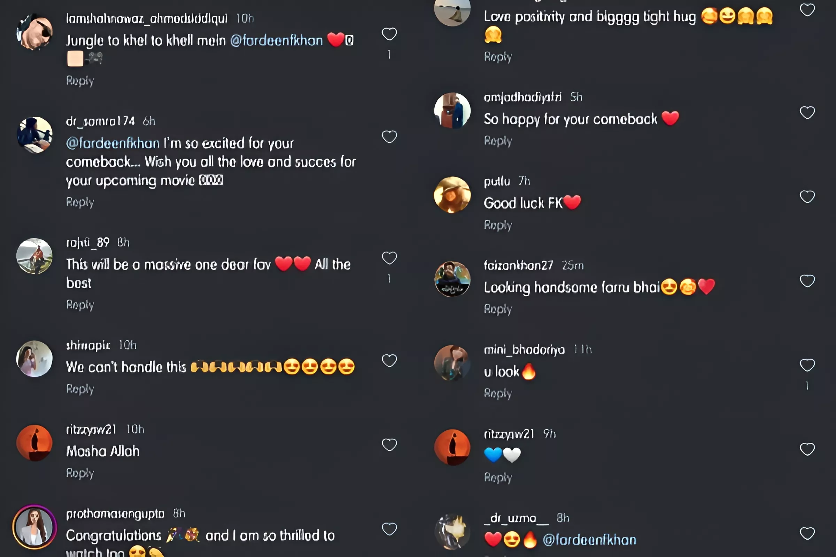Image resolution: width=836 pixels, height=557 pixels.
Task: Reply to the 'Masha Allah' comment
Action: point(80,473)
